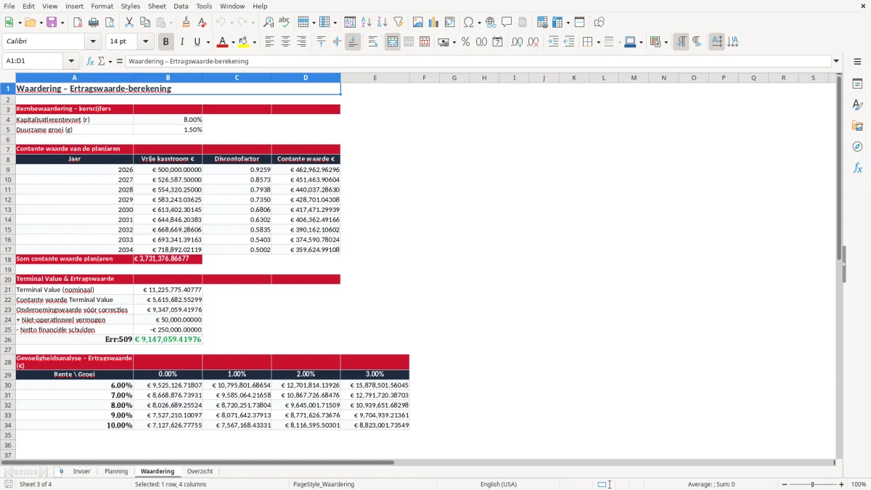This screenshot has width=871, height=490.
Task: Click the Save document icon
Action: coord(52,23)
